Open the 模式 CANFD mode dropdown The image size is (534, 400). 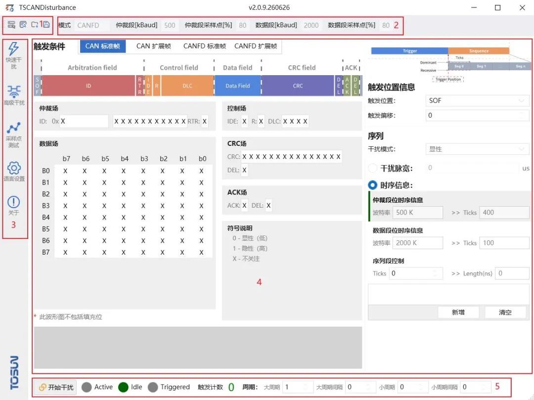coord(91,25)
